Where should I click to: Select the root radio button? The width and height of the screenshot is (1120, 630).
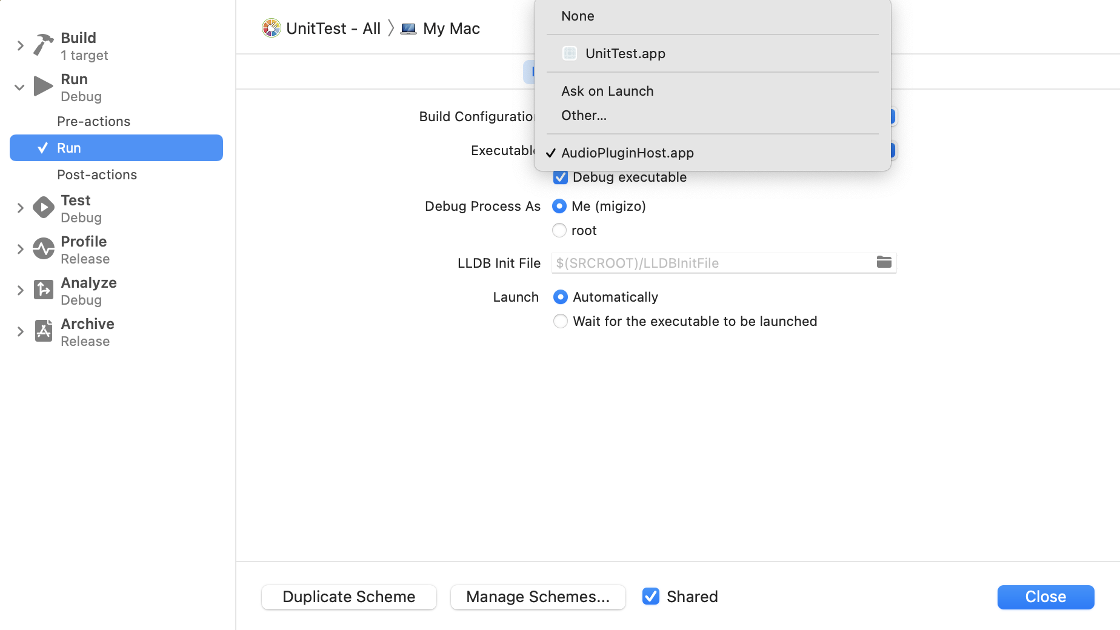559,231
